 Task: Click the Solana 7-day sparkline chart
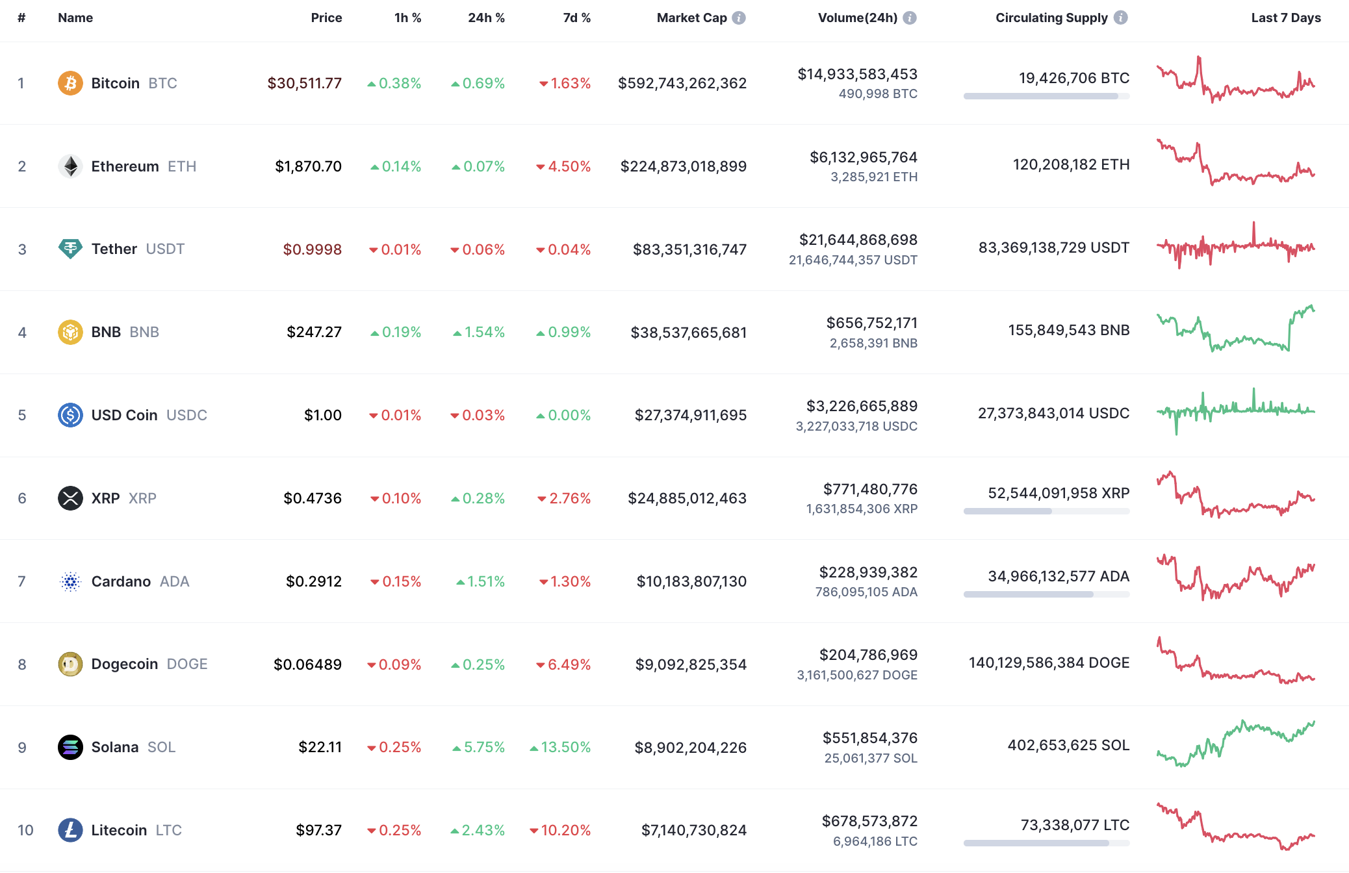pyautogui.click(x=1235, y=747)
